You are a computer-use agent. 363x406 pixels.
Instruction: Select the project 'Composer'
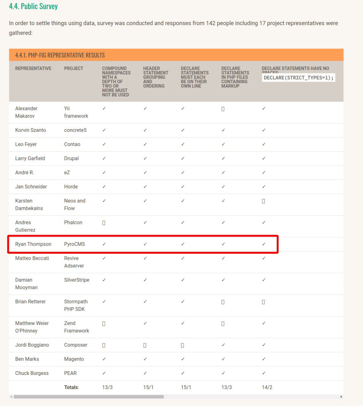pyautogui.click(x=75, y=345)
